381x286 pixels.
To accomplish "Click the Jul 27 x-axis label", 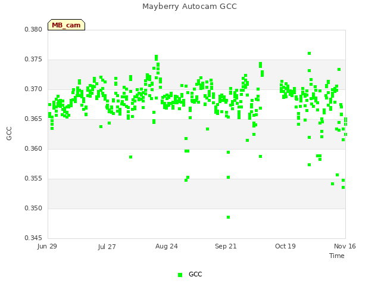I will [107, 247].
